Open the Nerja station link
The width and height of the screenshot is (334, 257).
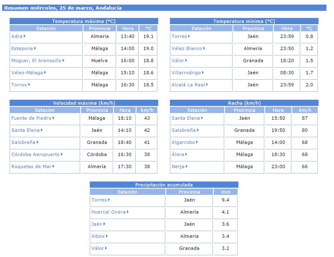(x=178, y=166)
